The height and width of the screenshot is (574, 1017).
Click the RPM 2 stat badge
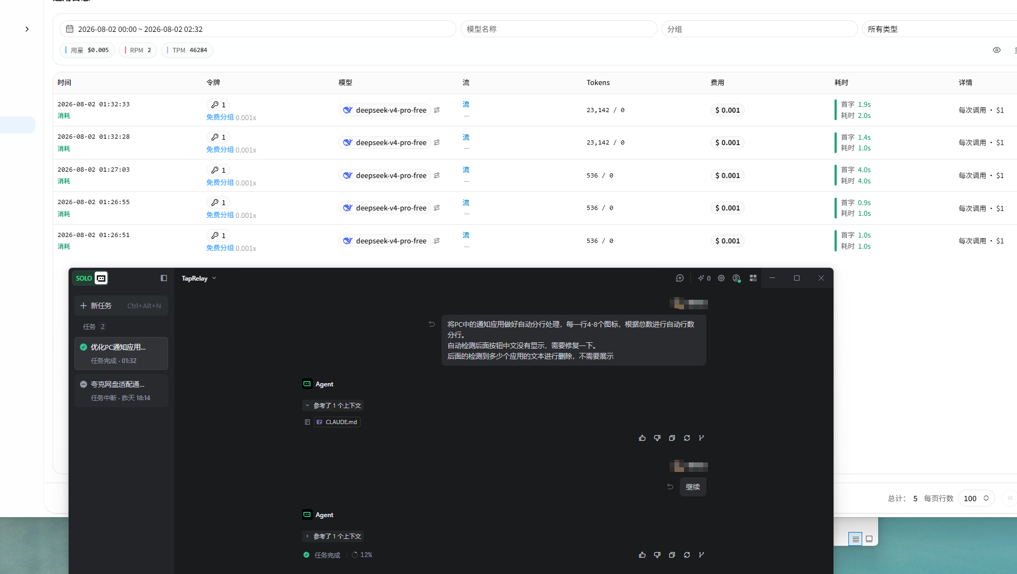[x=138, y=50]
